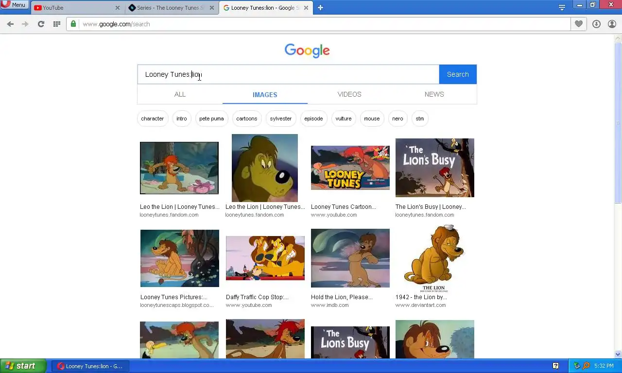Open 'Looney Tunes Pictures:...' caption link
Image resolution: width=622 pixels, height=373 pixels.
[173, 297]
